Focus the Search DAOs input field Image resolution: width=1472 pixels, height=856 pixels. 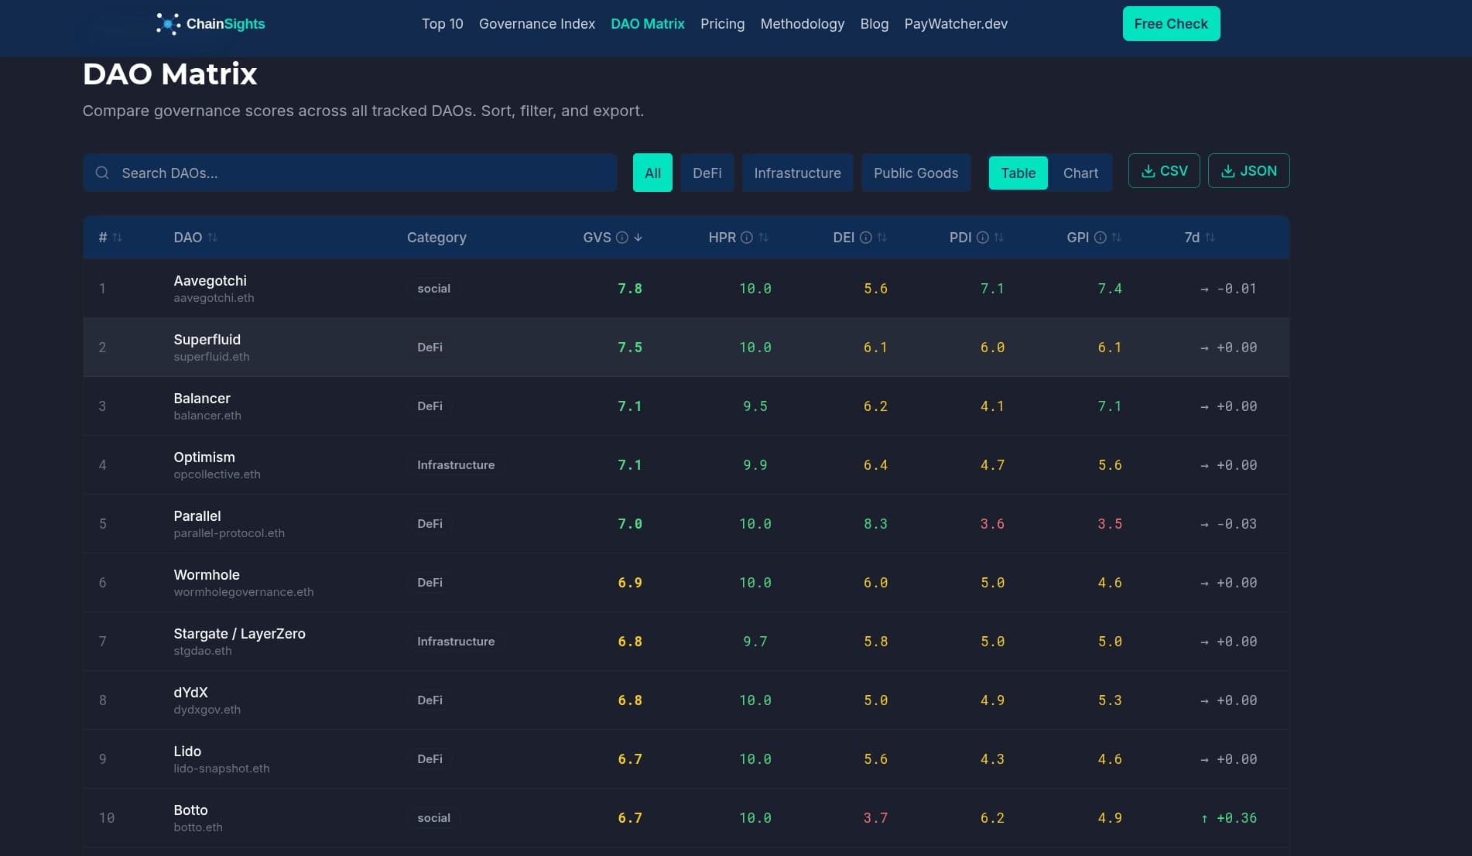pos(364,173)
